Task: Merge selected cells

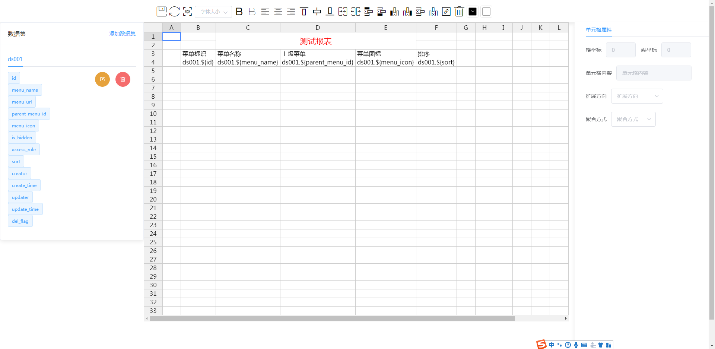Action: coord(343,12)
